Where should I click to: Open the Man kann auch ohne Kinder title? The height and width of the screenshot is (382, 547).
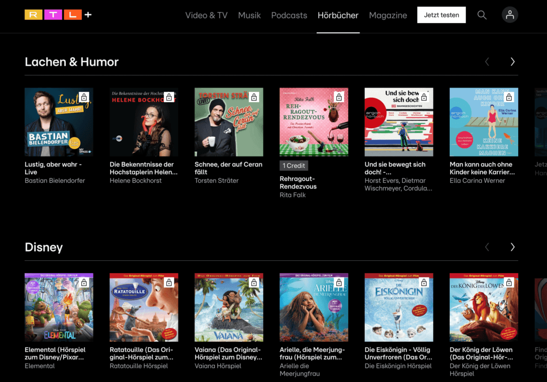tap(482, 168)
